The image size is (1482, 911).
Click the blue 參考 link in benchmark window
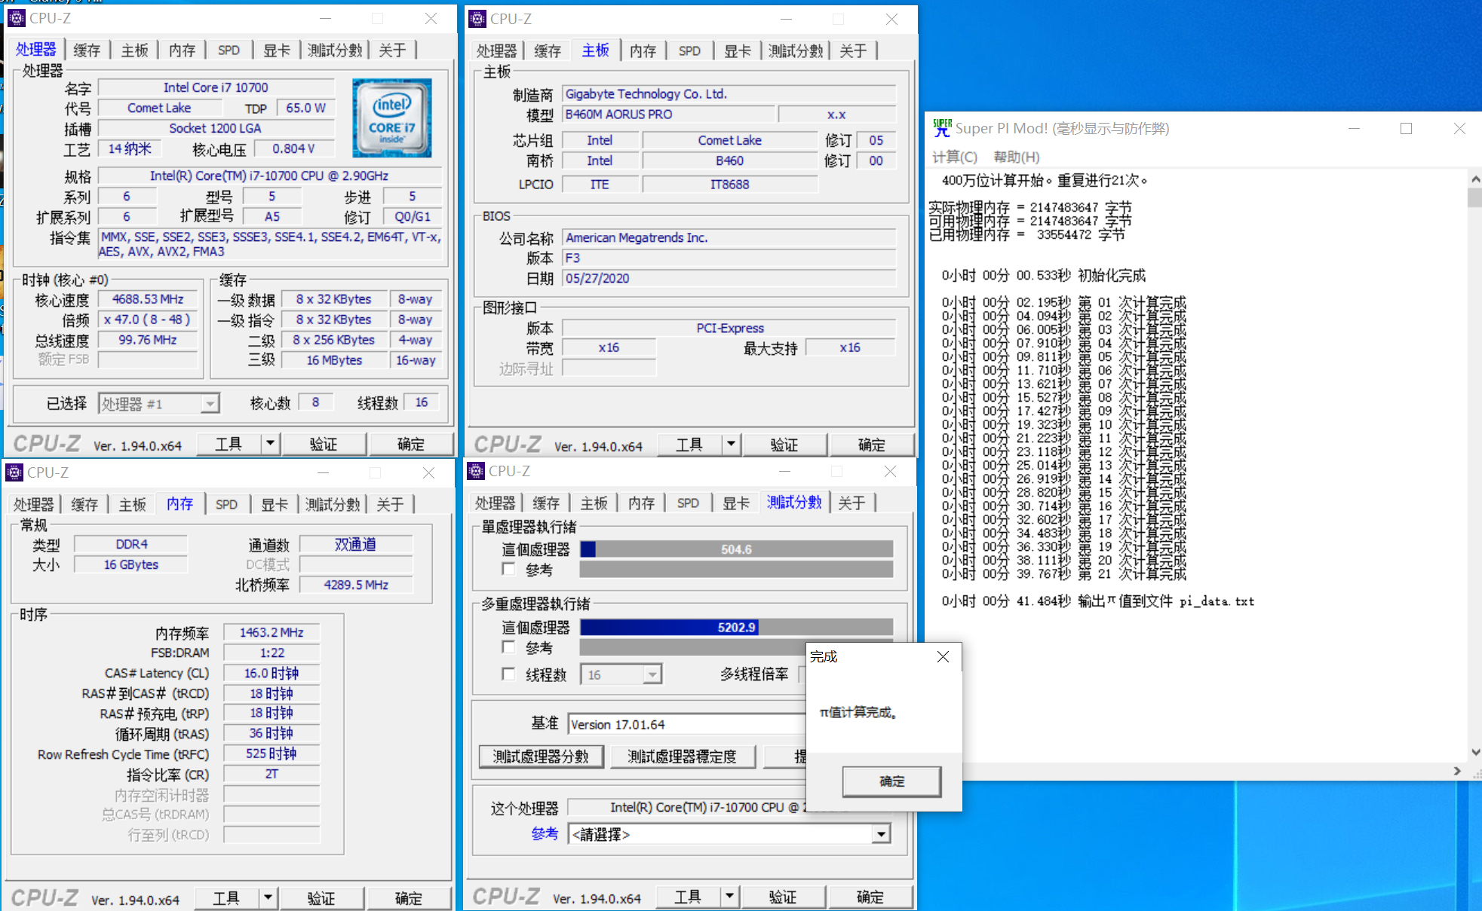[x=545, y=833]
